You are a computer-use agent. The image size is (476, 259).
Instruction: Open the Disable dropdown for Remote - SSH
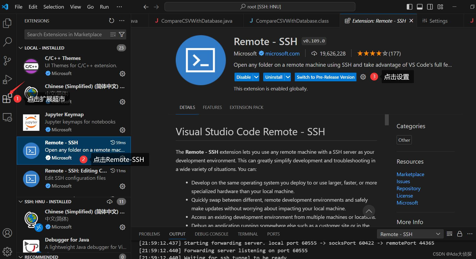tap(256, 77)
